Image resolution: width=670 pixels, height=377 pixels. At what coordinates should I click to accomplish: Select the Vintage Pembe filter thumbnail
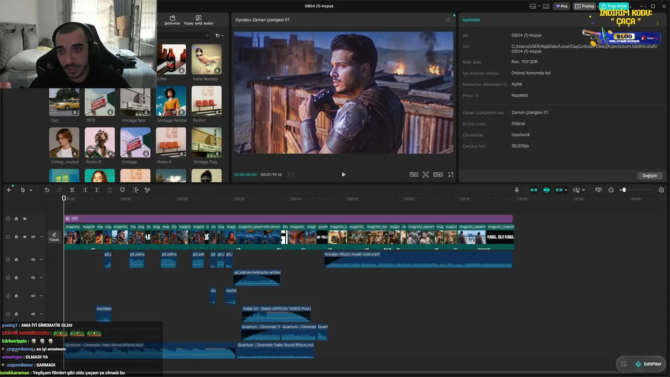pos(171,101)
